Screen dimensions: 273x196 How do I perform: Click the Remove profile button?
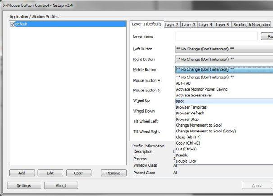pos(114,173)
